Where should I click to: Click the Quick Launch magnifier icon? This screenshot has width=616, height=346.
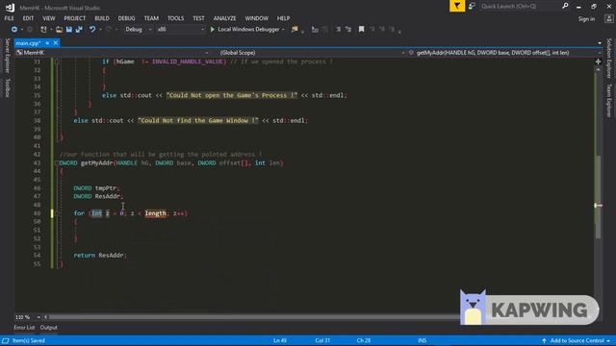(x=565, y=6)
